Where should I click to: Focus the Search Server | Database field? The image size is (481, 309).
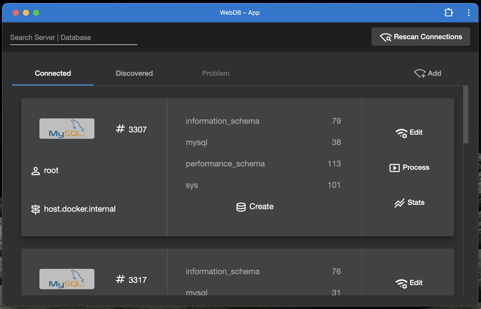tap(74, 38)
